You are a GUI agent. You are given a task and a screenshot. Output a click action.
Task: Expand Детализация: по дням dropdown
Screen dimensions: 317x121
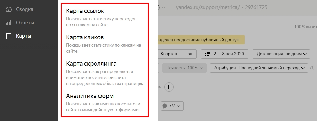click(x=281, y=54)
